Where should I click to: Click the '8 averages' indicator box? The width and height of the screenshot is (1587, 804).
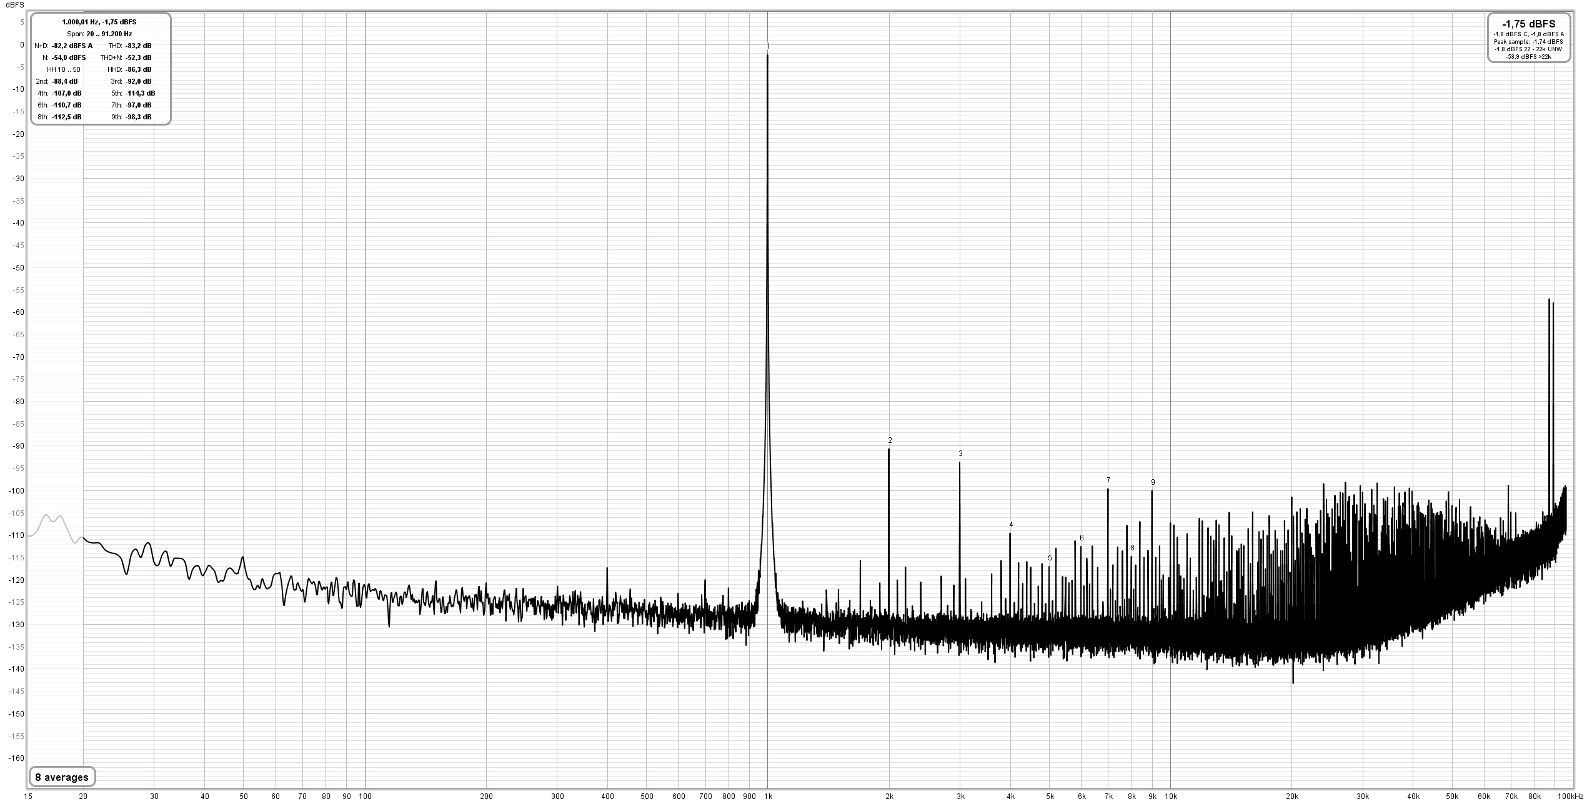click(62, 777)
